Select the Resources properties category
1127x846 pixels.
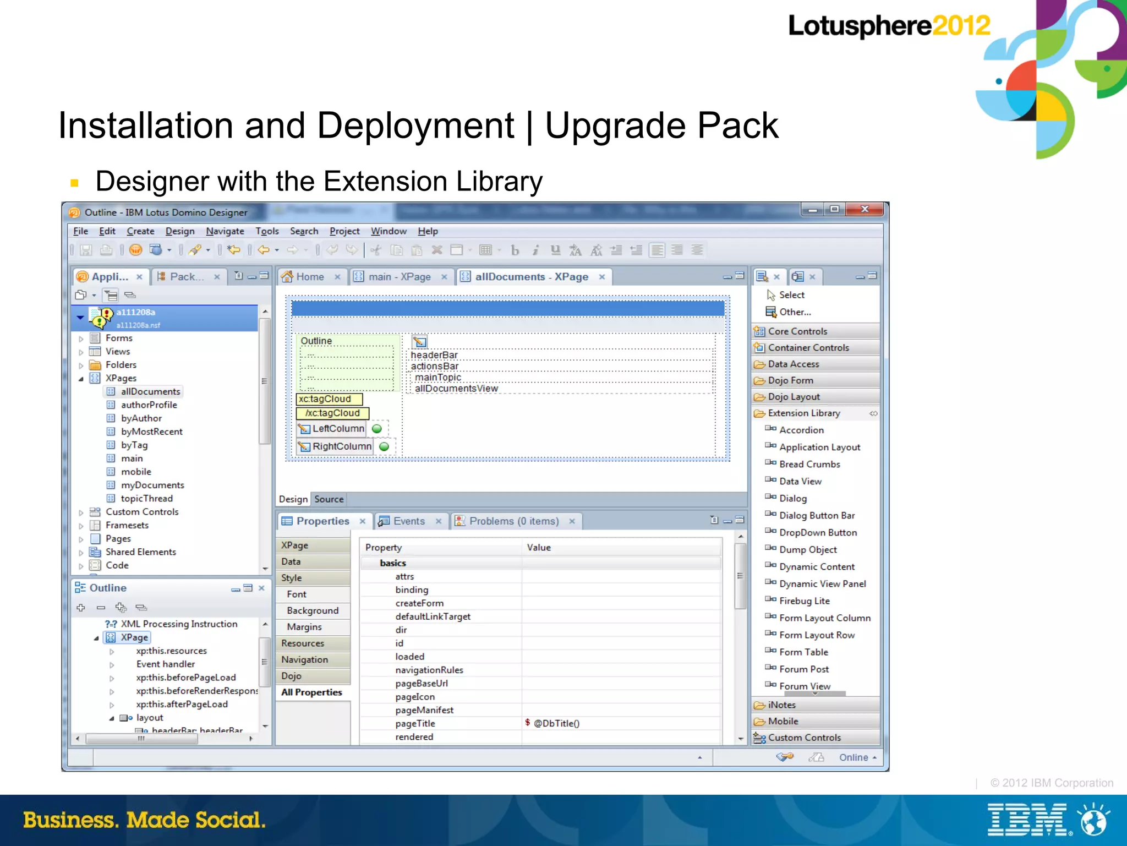coord(312,643)
